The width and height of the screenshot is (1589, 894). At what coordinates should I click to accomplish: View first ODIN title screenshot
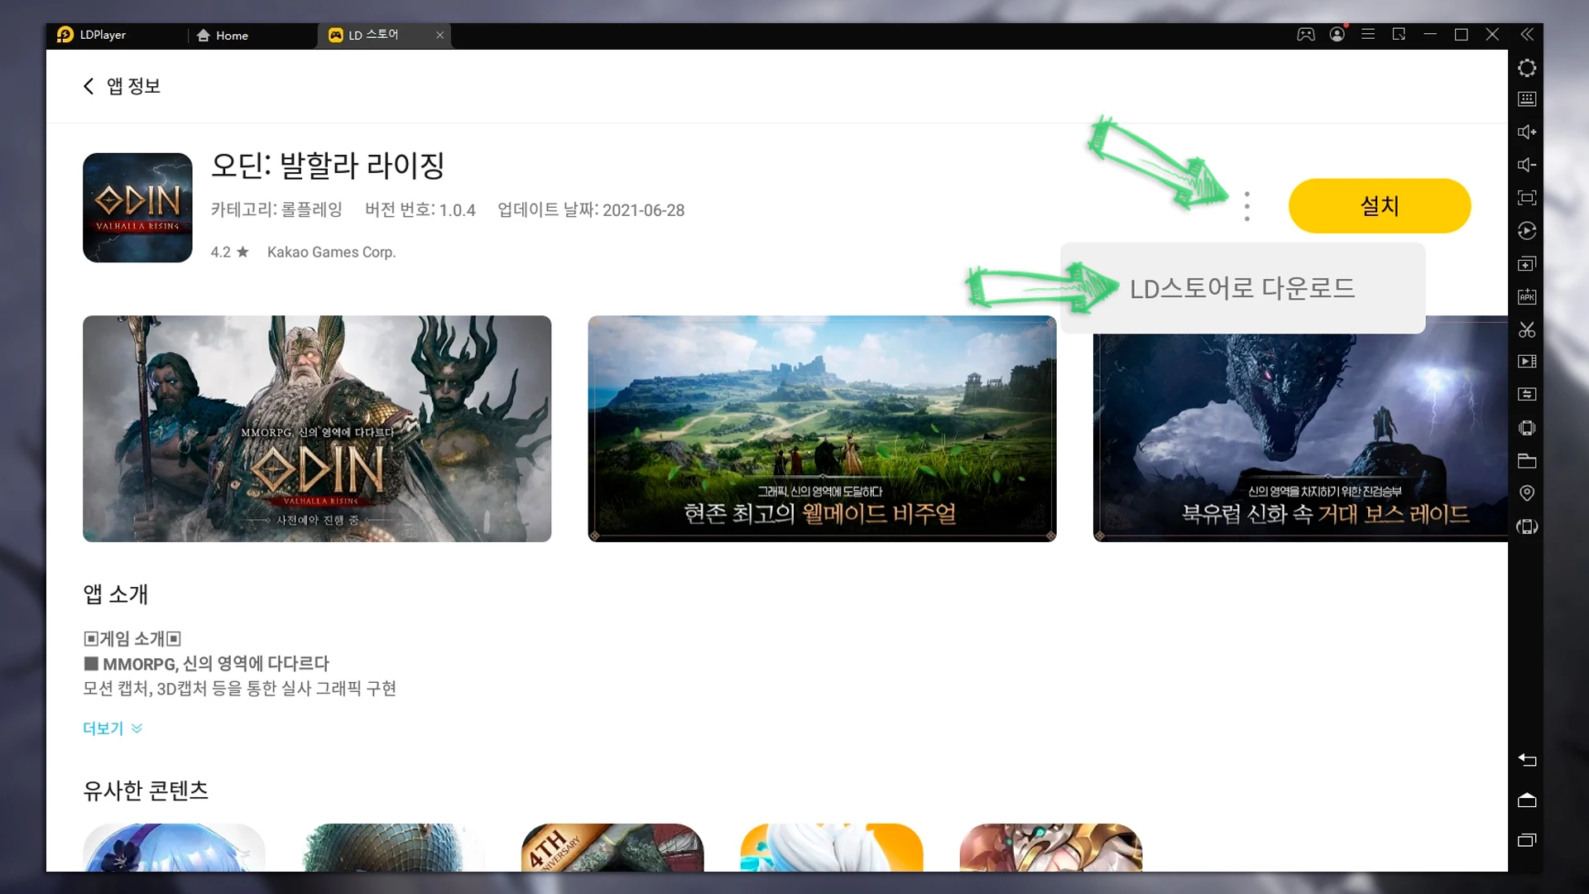317,429
